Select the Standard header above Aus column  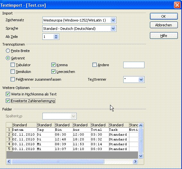82,125
